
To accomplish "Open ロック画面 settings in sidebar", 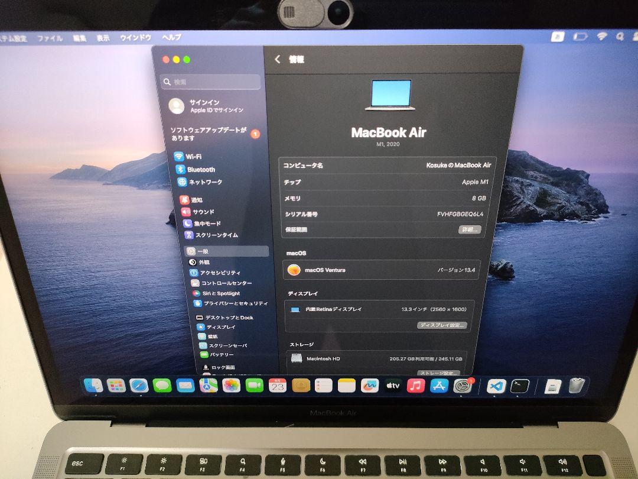I will tap(219, 367).
